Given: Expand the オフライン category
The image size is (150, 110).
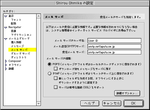Looking at the screenshot, I should [6, 65].
